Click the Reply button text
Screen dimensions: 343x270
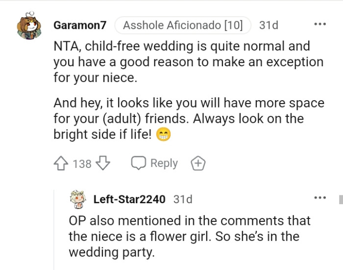pos(164,163)
